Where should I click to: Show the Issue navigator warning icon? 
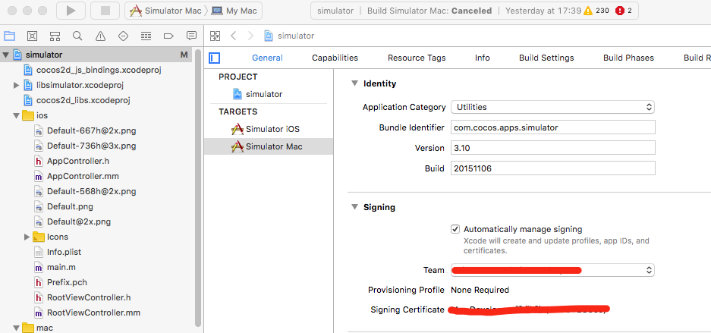pos(100,36)
